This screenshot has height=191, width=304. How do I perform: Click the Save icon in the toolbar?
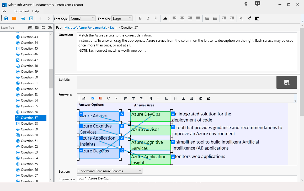pos(6,18)
